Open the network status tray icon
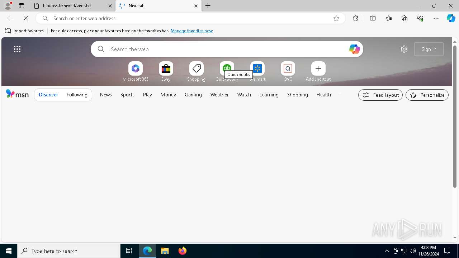459x258 pixels. tap(404, 251)
